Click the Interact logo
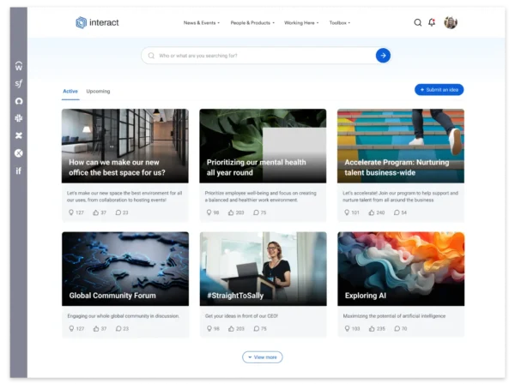The height and width of the screenshot is (389, 515). point(97,22)
